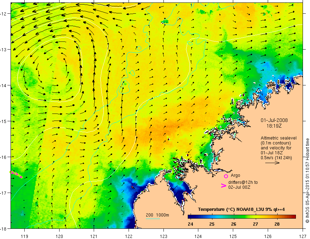Click the longitude axis label 125
Image resolution: width=310 pixels, height=239 pixels.
(x=233, y=236)
